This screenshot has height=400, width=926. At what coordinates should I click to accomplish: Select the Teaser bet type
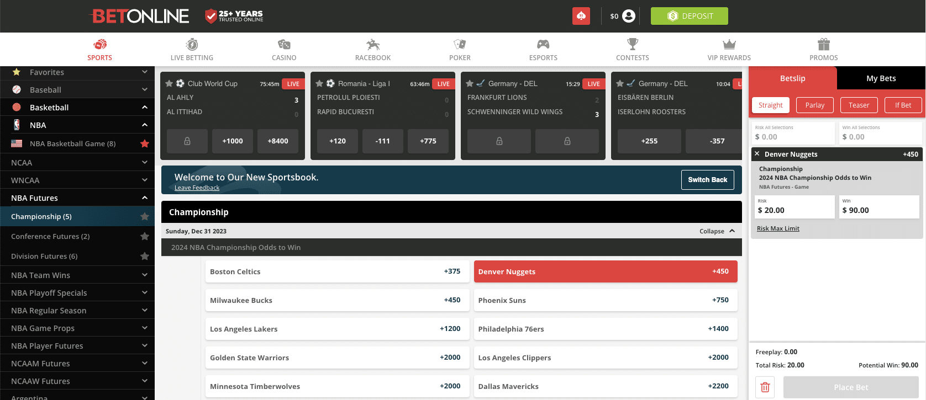pyautogui.click(x=859, y=105)
